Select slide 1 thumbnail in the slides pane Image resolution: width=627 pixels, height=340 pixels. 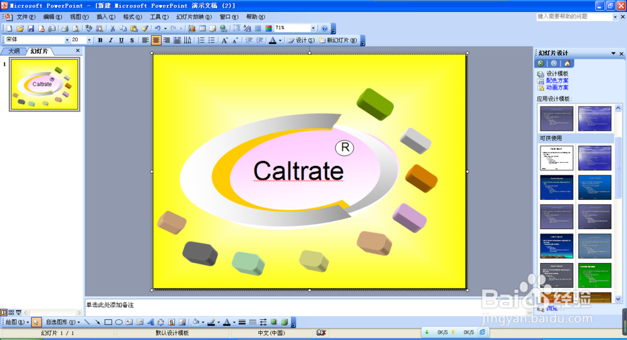[x=45, y=84]
